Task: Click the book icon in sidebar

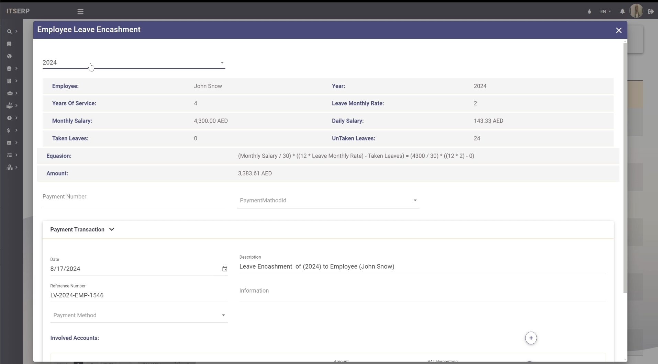Action: [9, 44]
